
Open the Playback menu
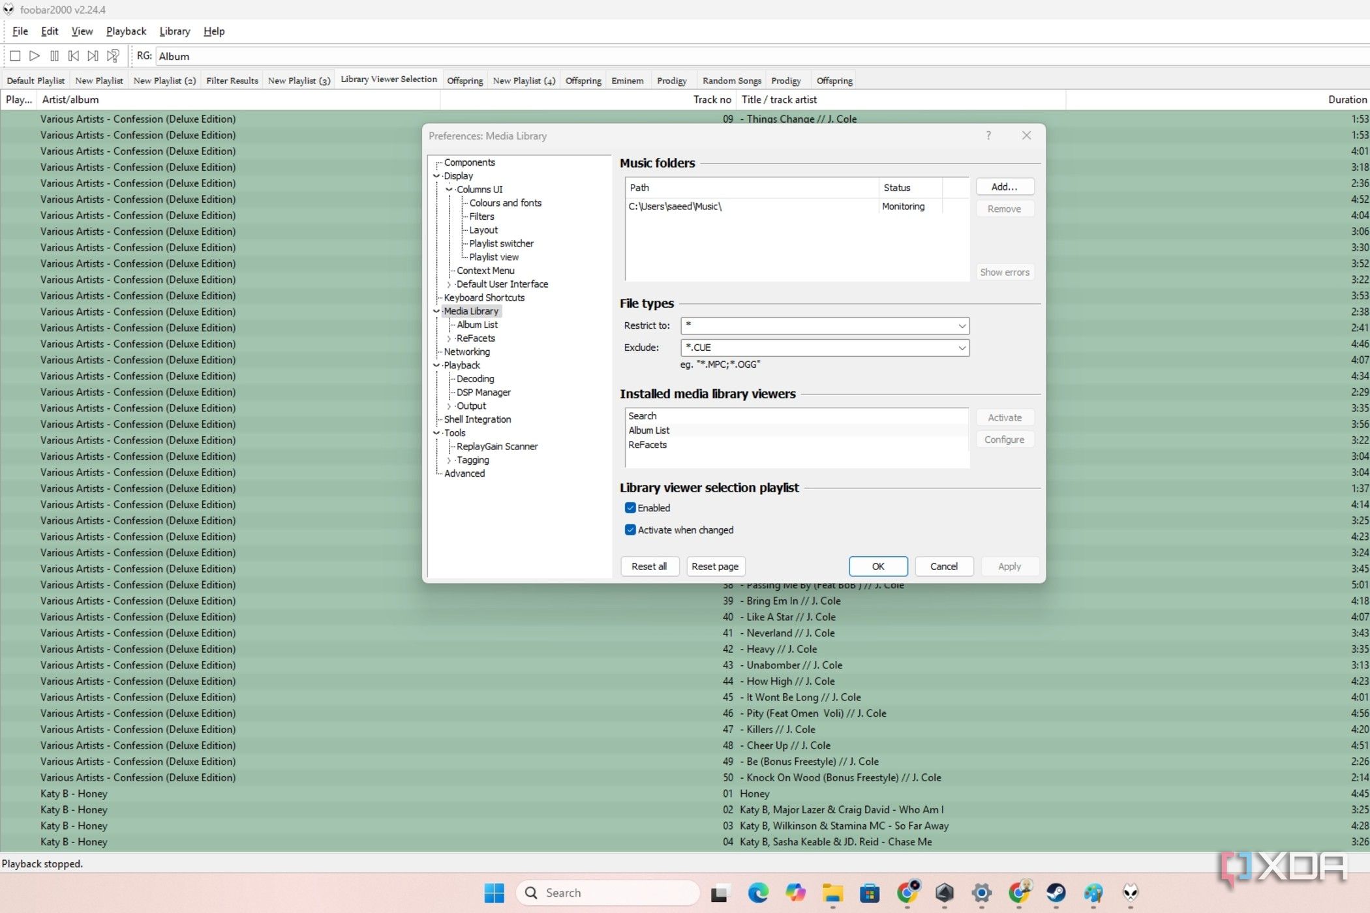(x=127, y=31)
